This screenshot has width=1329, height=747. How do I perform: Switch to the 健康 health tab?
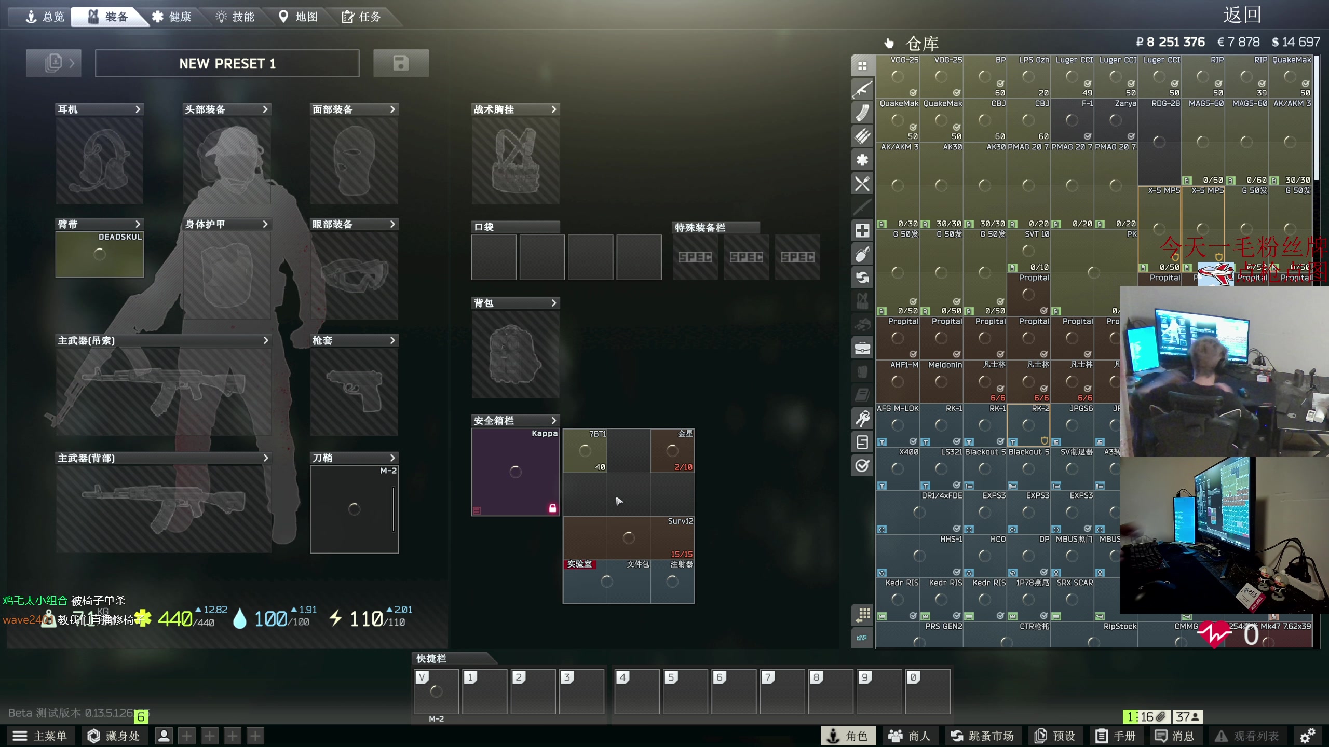[172, 17]
